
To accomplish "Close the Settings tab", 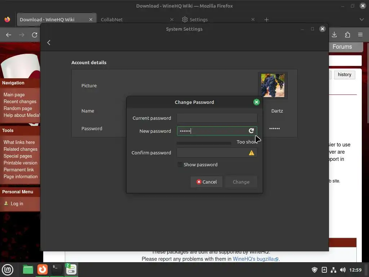I will 253,19.
